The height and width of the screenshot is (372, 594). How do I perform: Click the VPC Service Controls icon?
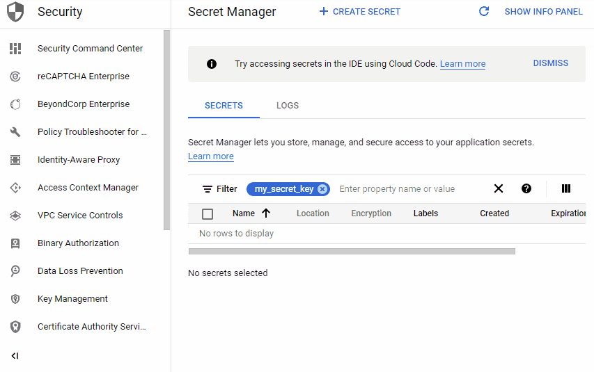pyautogui.click(x=15, y=216)
